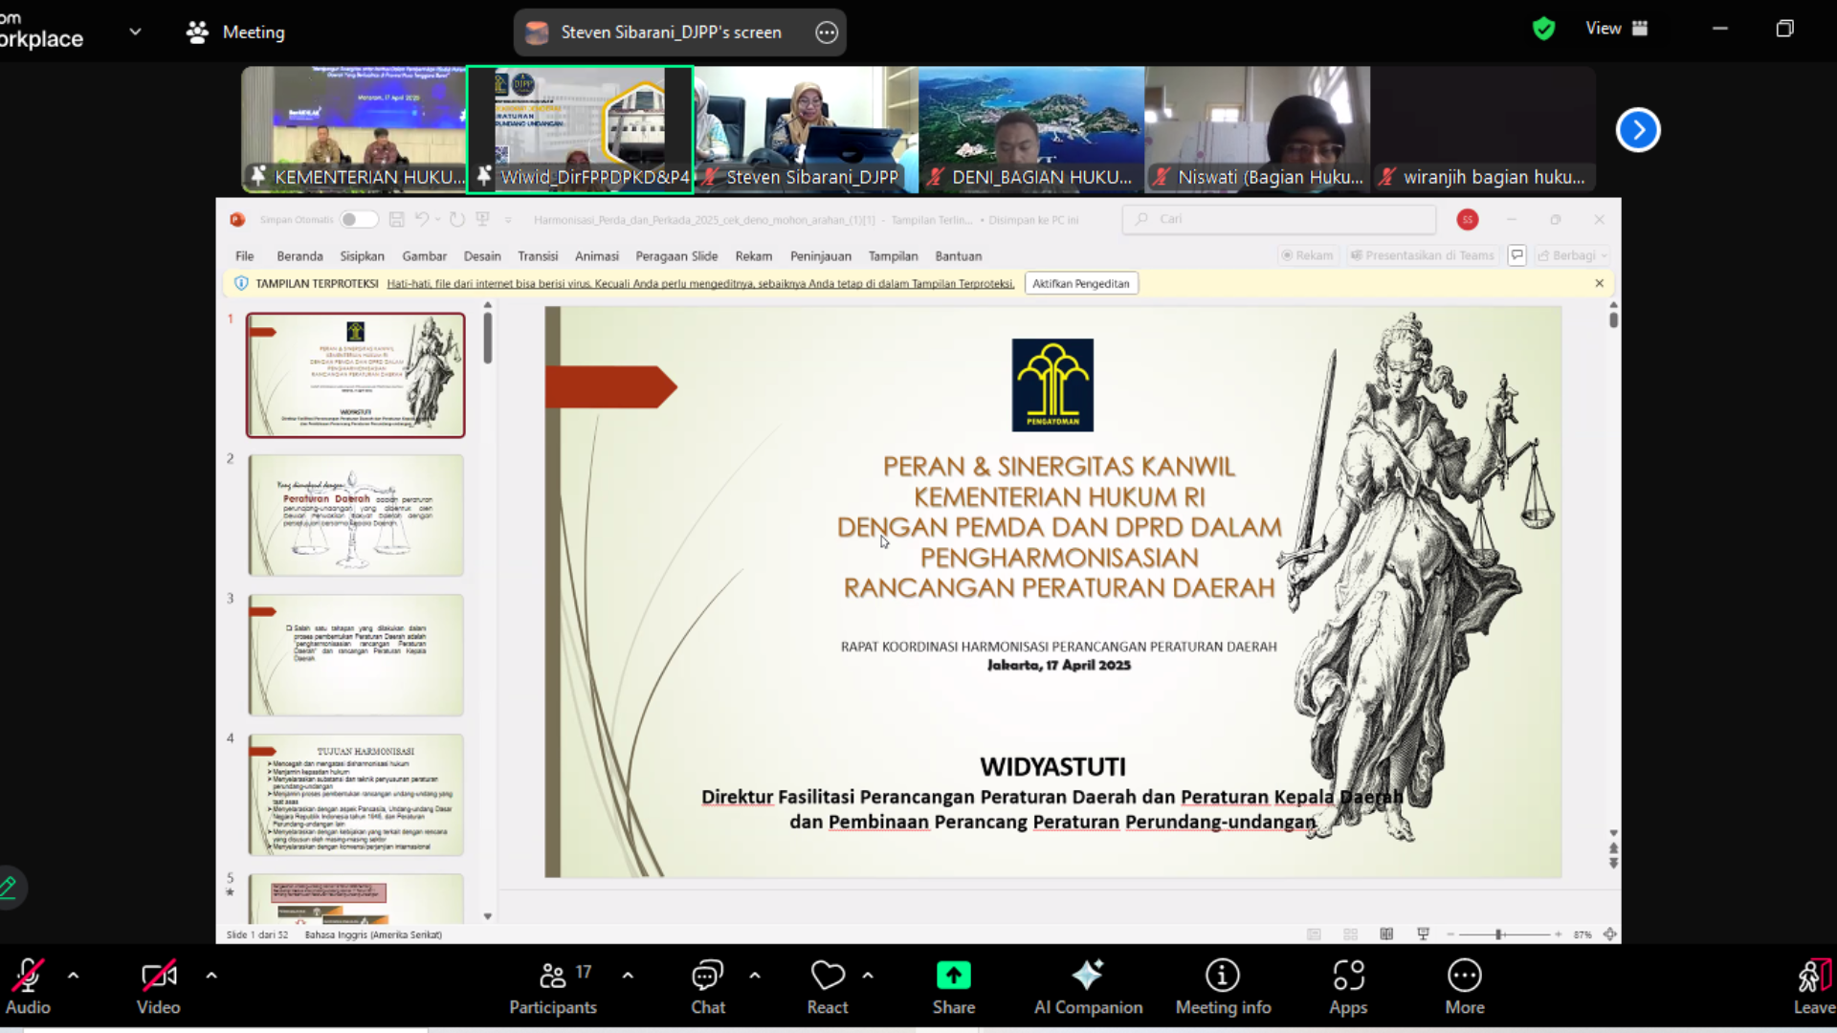Open the Transisi tab
This screenshot has width=1837, height=1033.
tap(538, 256)
